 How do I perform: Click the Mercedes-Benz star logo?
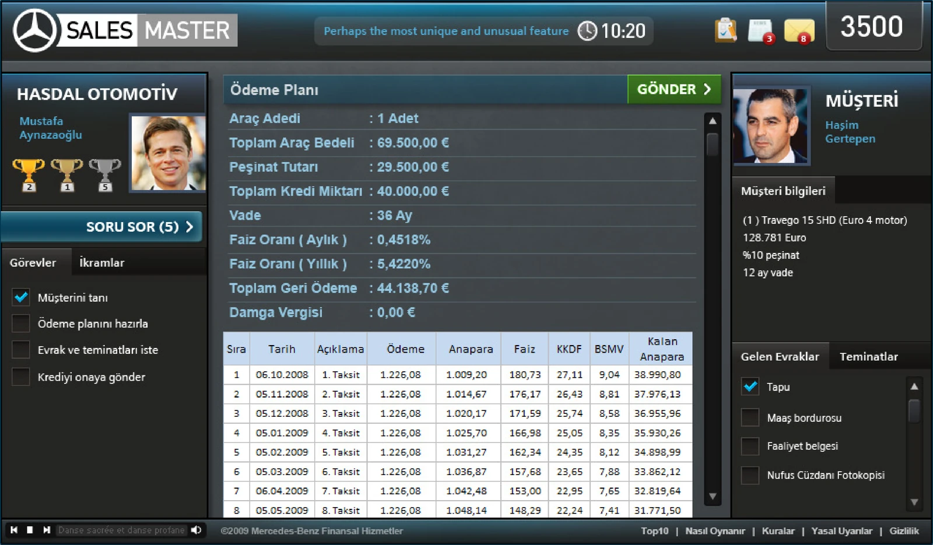(x=35, y=30)
